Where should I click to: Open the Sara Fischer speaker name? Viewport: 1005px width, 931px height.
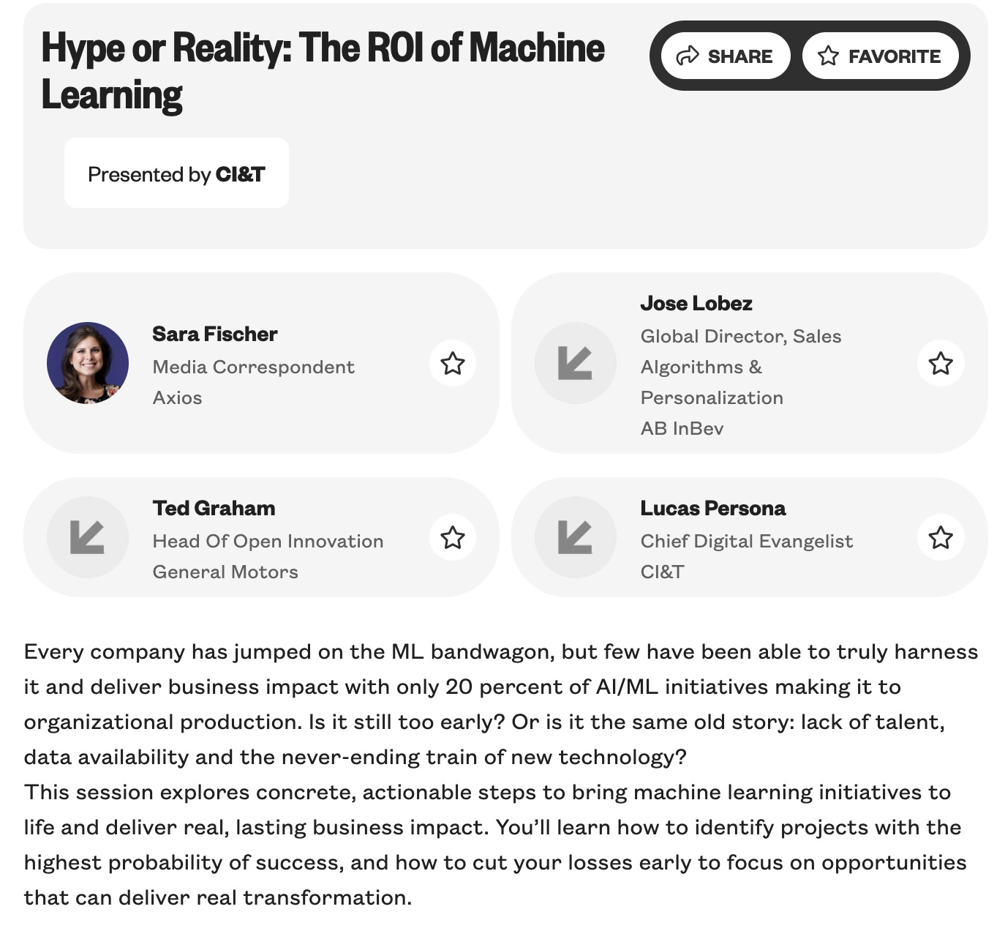[215, 334]
